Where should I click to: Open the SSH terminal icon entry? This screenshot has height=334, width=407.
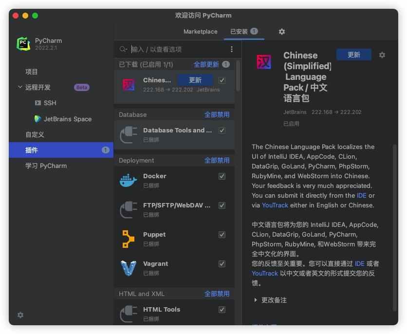click(x=38, y=103)
